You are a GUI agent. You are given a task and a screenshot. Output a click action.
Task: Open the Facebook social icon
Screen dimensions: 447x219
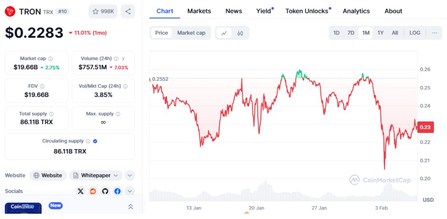click(x=117, y=191)
